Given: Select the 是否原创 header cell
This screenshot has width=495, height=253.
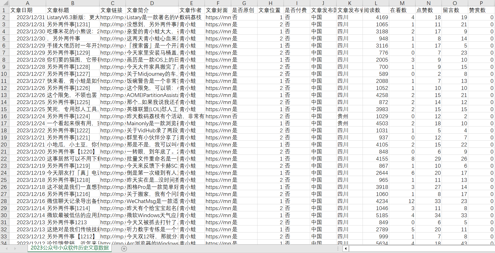Looking at the screenshot, I should (244, 10).
